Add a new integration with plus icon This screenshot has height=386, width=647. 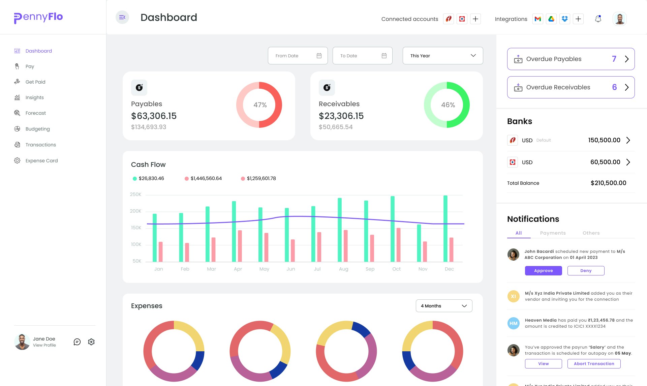click(x=578, y=19)
